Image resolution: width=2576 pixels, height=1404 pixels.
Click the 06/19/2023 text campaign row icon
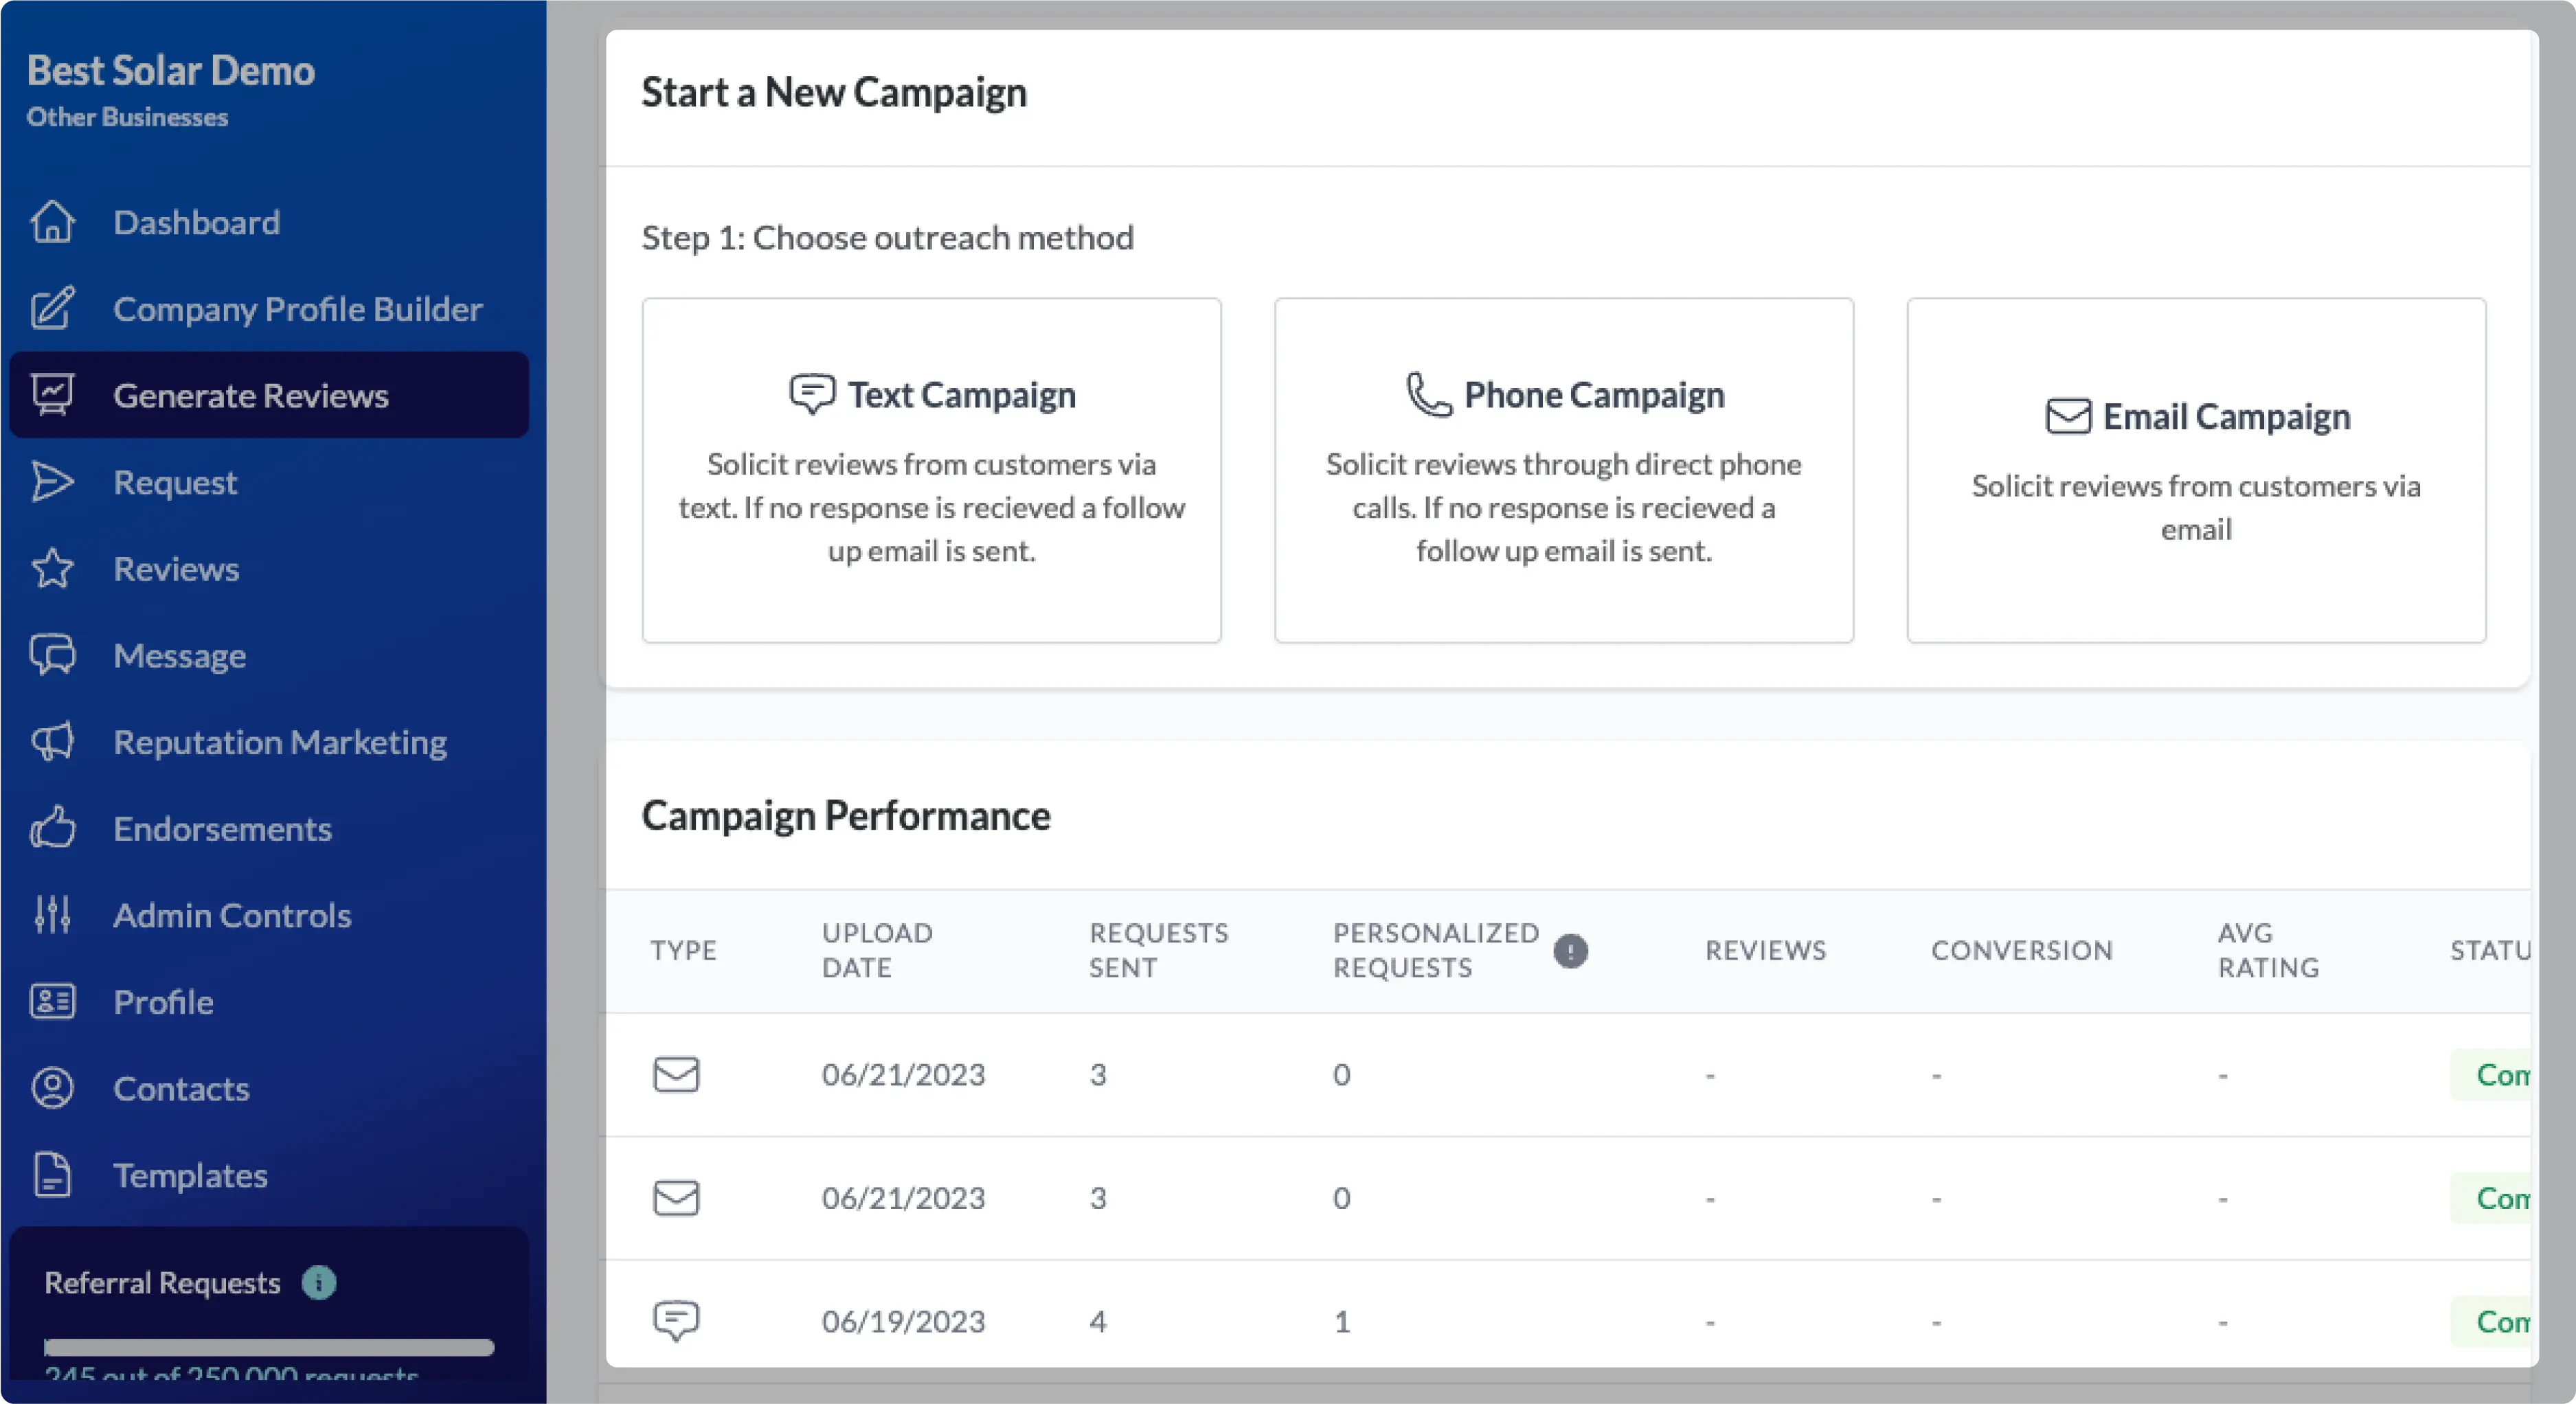[x=676, y=1321]
